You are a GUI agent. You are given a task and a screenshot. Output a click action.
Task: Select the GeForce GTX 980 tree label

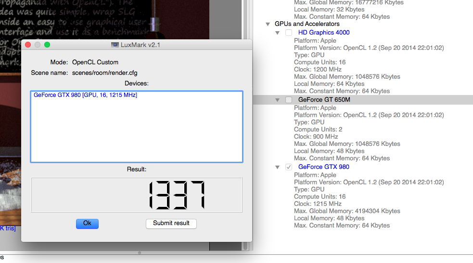tap(324, 167)
